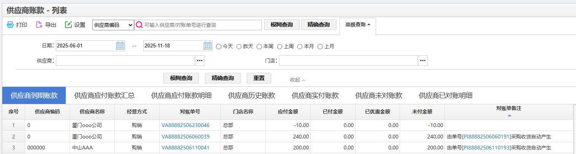
Task: Click the supplier field ellipsis browse button
Action: (x=200, y=61)
